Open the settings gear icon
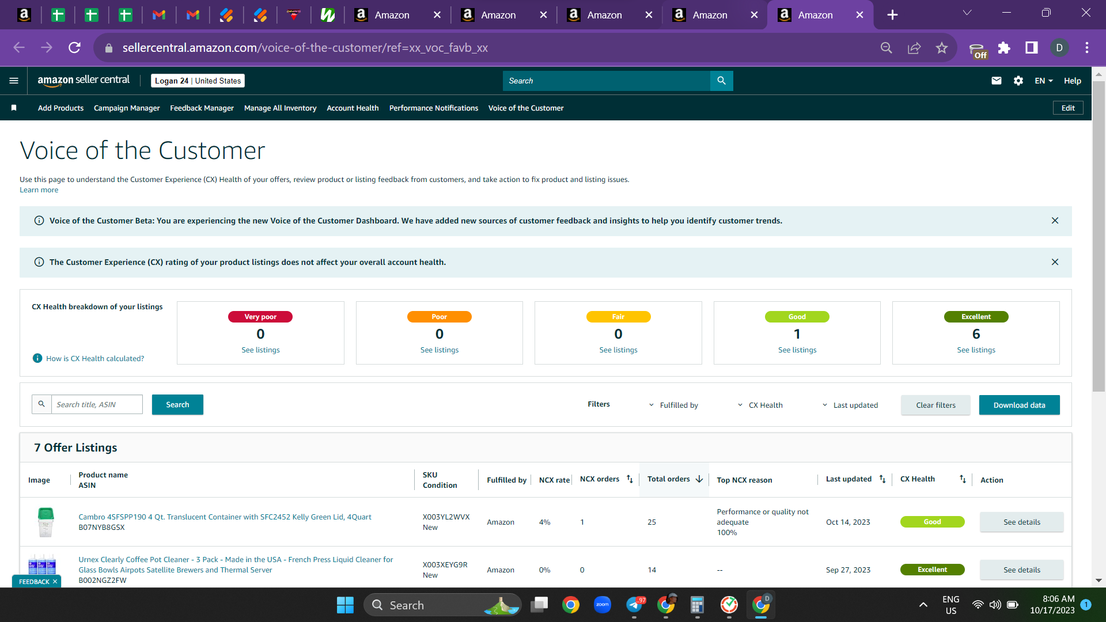Screen dimensions: 1106x622 pos(1018,81)
